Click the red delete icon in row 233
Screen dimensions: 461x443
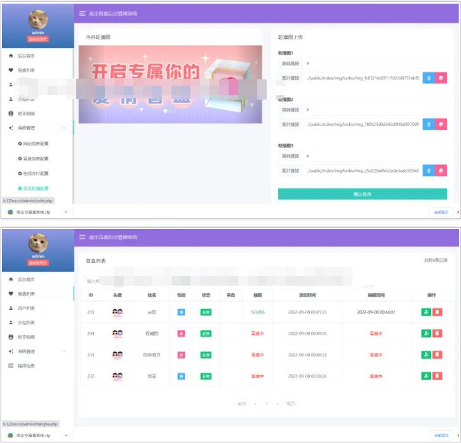[x=437, y=355]
